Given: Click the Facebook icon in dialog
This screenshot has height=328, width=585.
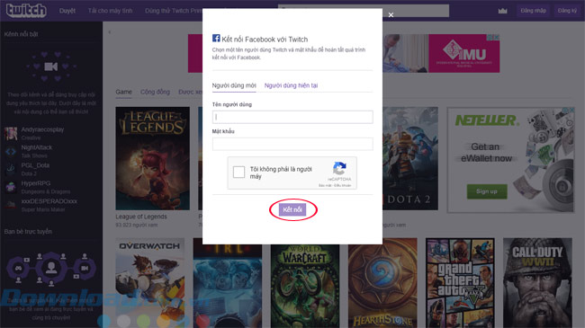Looking at the screenshot, I should pos(216,38).
